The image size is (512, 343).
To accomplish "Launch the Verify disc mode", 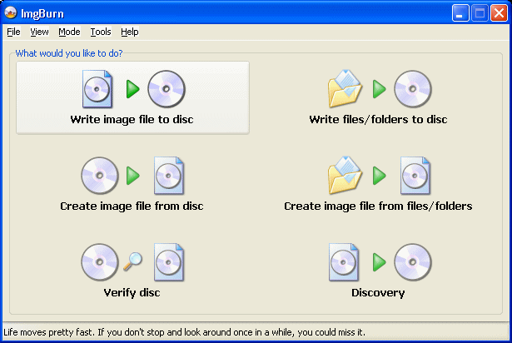I will (x=132, y=271).
